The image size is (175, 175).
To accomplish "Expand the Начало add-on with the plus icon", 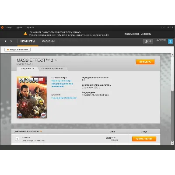I will click(x=17, y=139).
